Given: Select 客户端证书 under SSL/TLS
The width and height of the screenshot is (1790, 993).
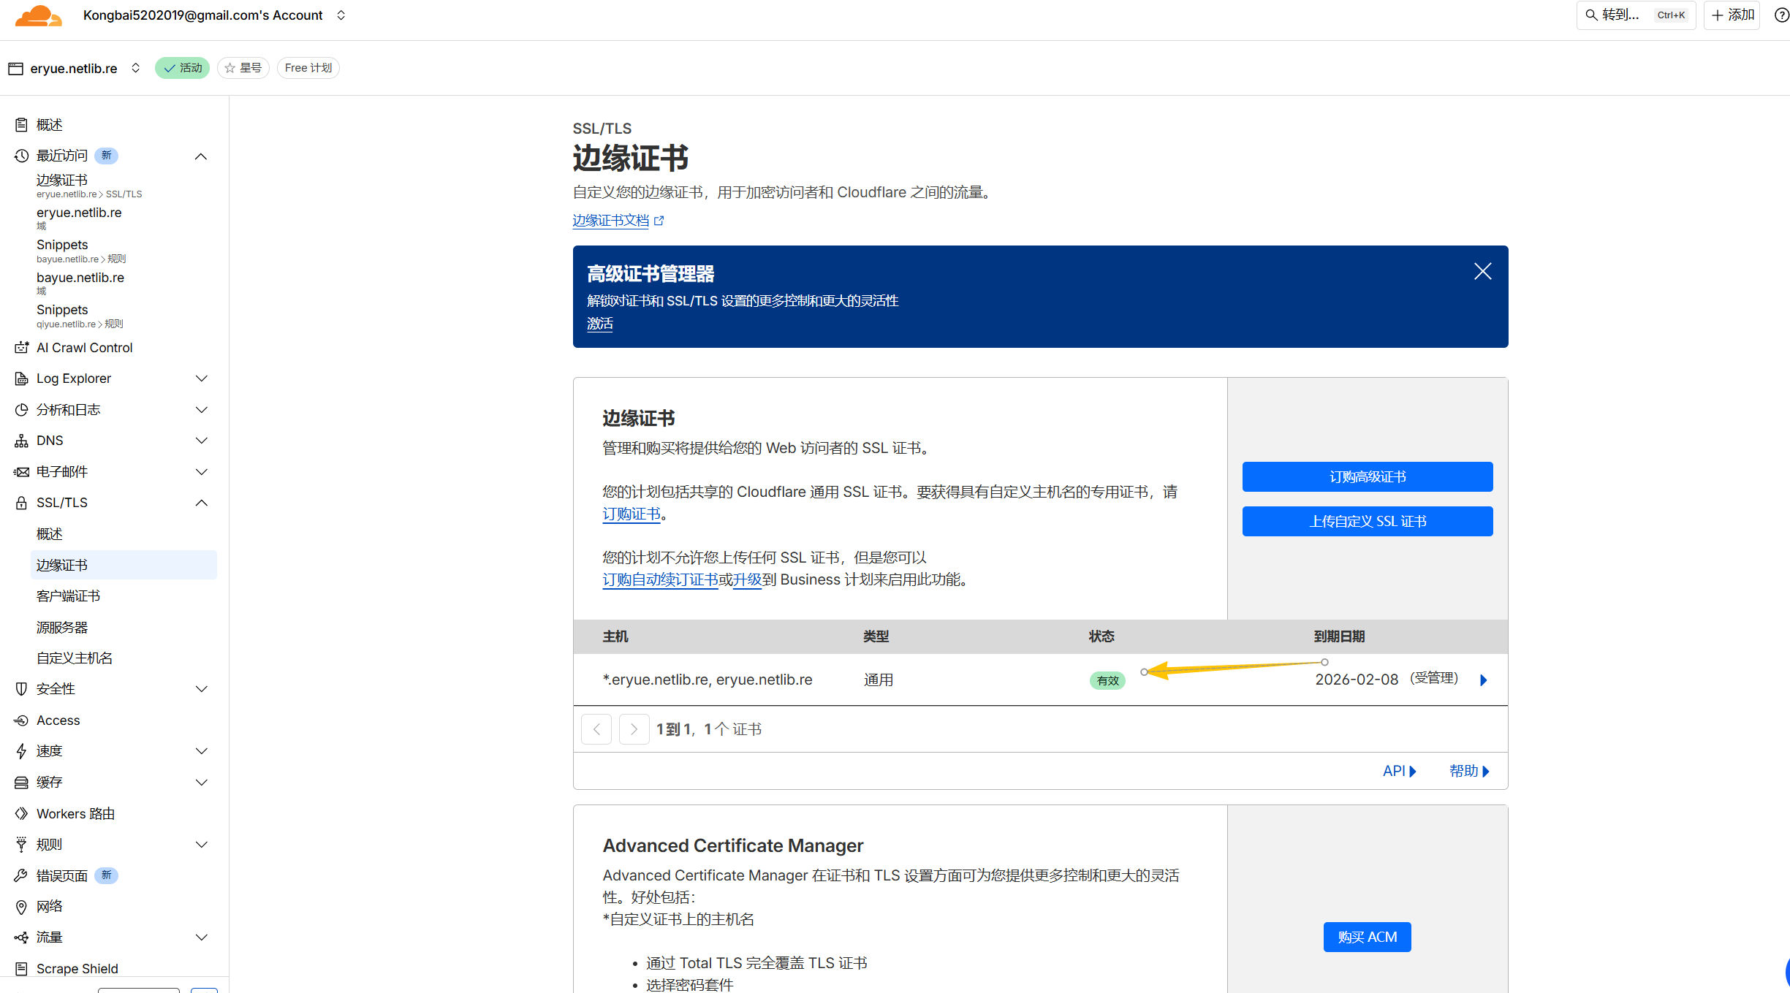Looking at the screenshot, I should click(68, 596).
